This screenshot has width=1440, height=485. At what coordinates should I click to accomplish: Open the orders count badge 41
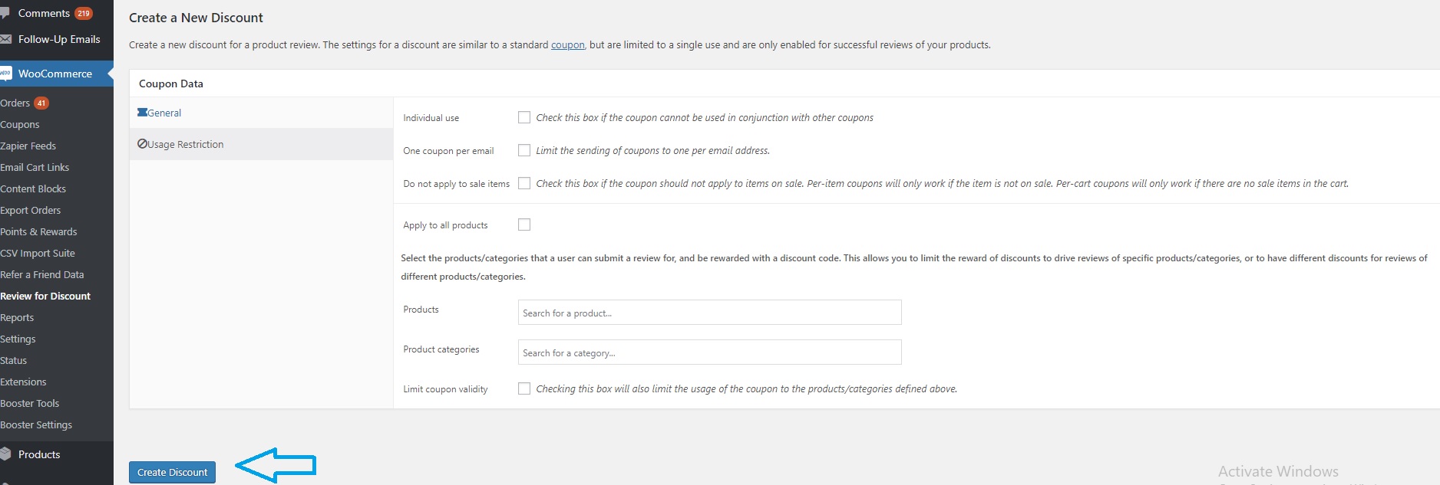(x=41, y=103)
